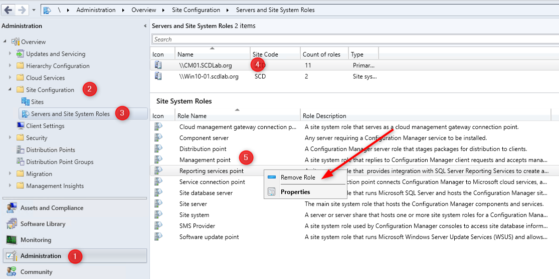
Task: Sort servers by Name column
Action: click(x=213, y=54)
